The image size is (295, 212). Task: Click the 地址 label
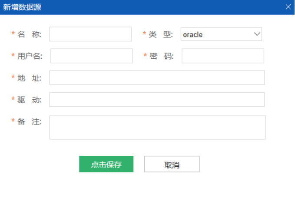point(30,78)
